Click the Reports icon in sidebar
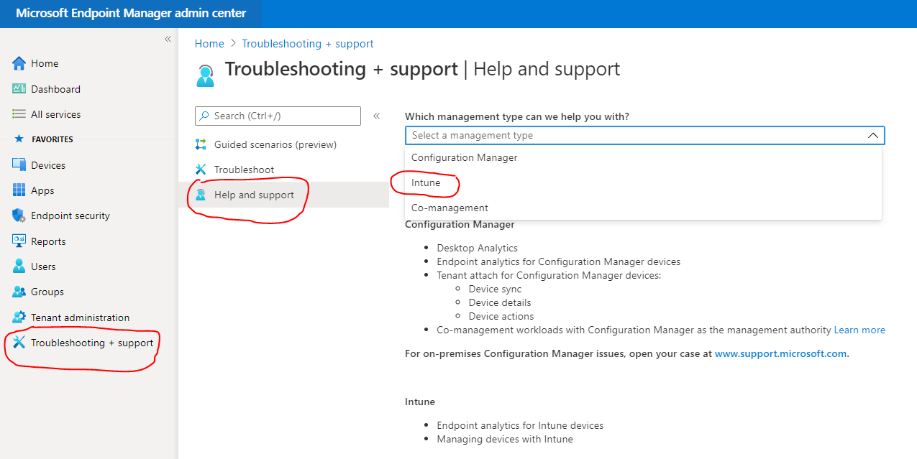Screen dimensions: 917x459 tap(19, 241)
